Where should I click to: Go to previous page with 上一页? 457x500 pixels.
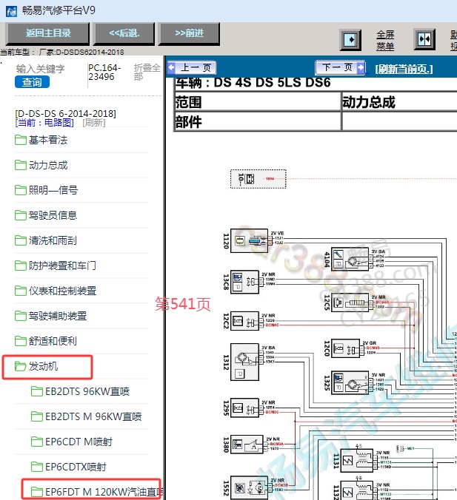[192, 67]
